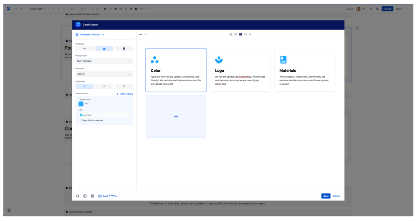Click the three-dots icon on the Color card

pyautogui.click(x=154, y=60)
